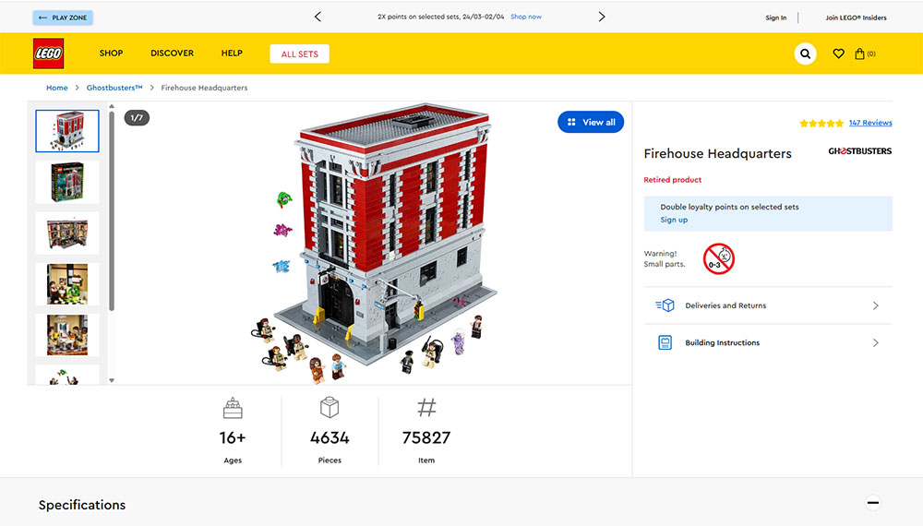Image resolution: width=923 pixels, height=526 pixels.
Task: Click the Ghostbusters brand logo
Action: pos(859,151)
